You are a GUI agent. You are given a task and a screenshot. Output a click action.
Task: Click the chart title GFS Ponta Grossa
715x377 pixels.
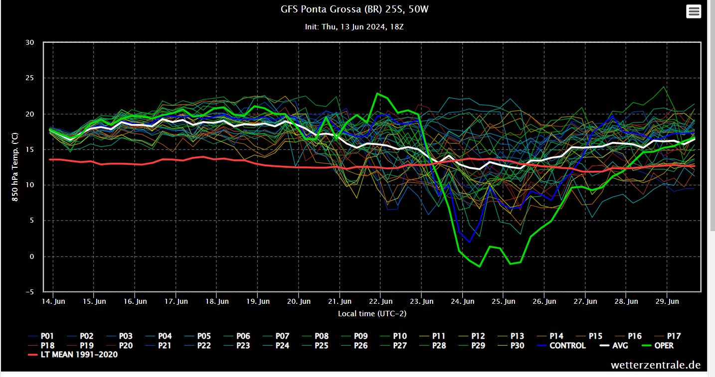point(354,10)
